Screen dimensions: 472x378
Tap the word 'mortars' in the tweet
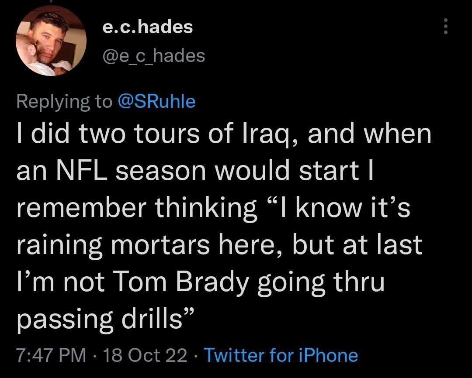coord(160,245)
